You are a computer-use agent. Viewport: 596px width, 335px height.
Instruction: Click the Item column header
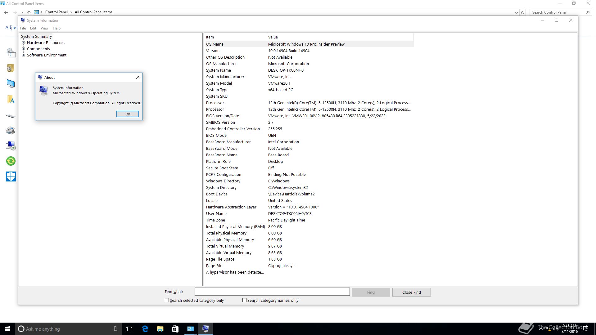tap(235, 37)
